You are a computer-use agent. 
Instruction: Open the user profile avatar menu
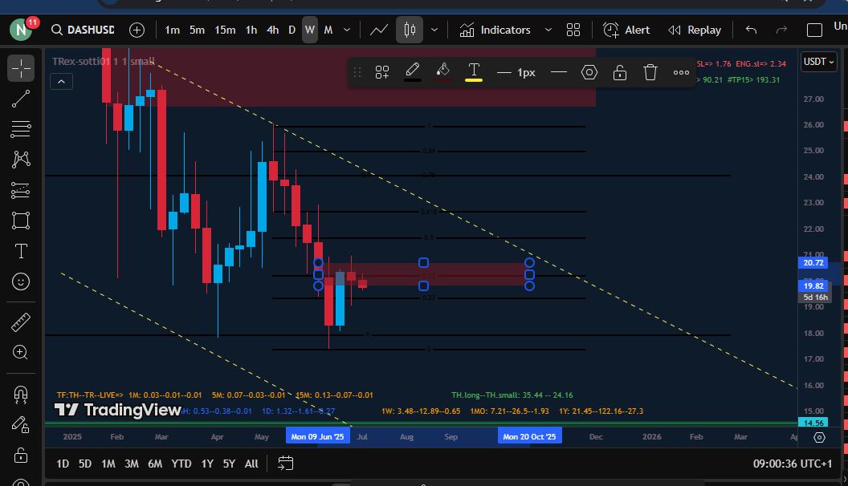tap(21, 30)
